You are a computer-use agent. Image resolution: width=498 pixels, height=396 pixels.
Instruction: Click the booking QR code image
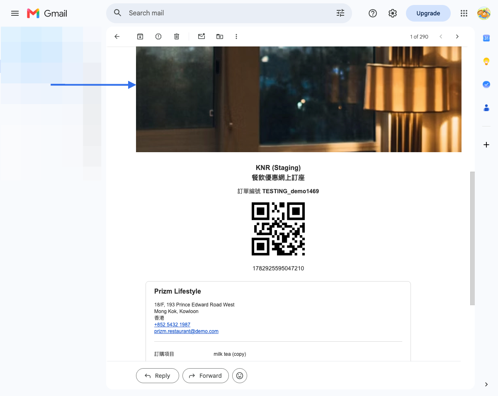point(278,229)
